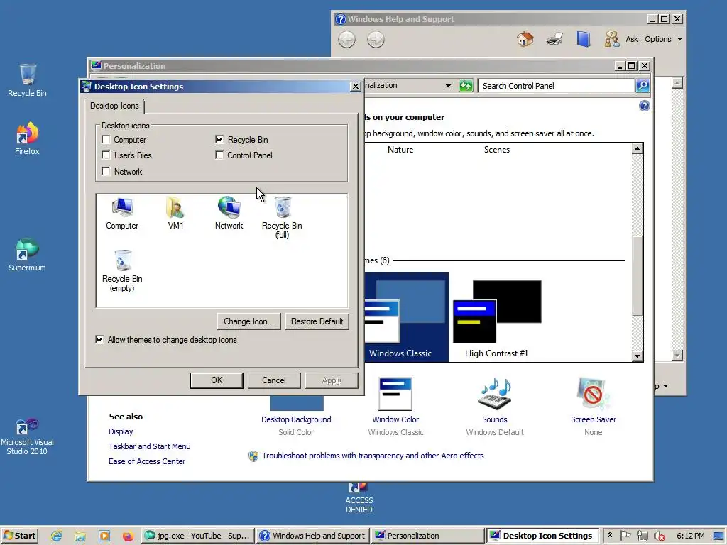The image size is (727, 545).
Task: Show hidden tray icons arrow
Action: coord(610,535)
